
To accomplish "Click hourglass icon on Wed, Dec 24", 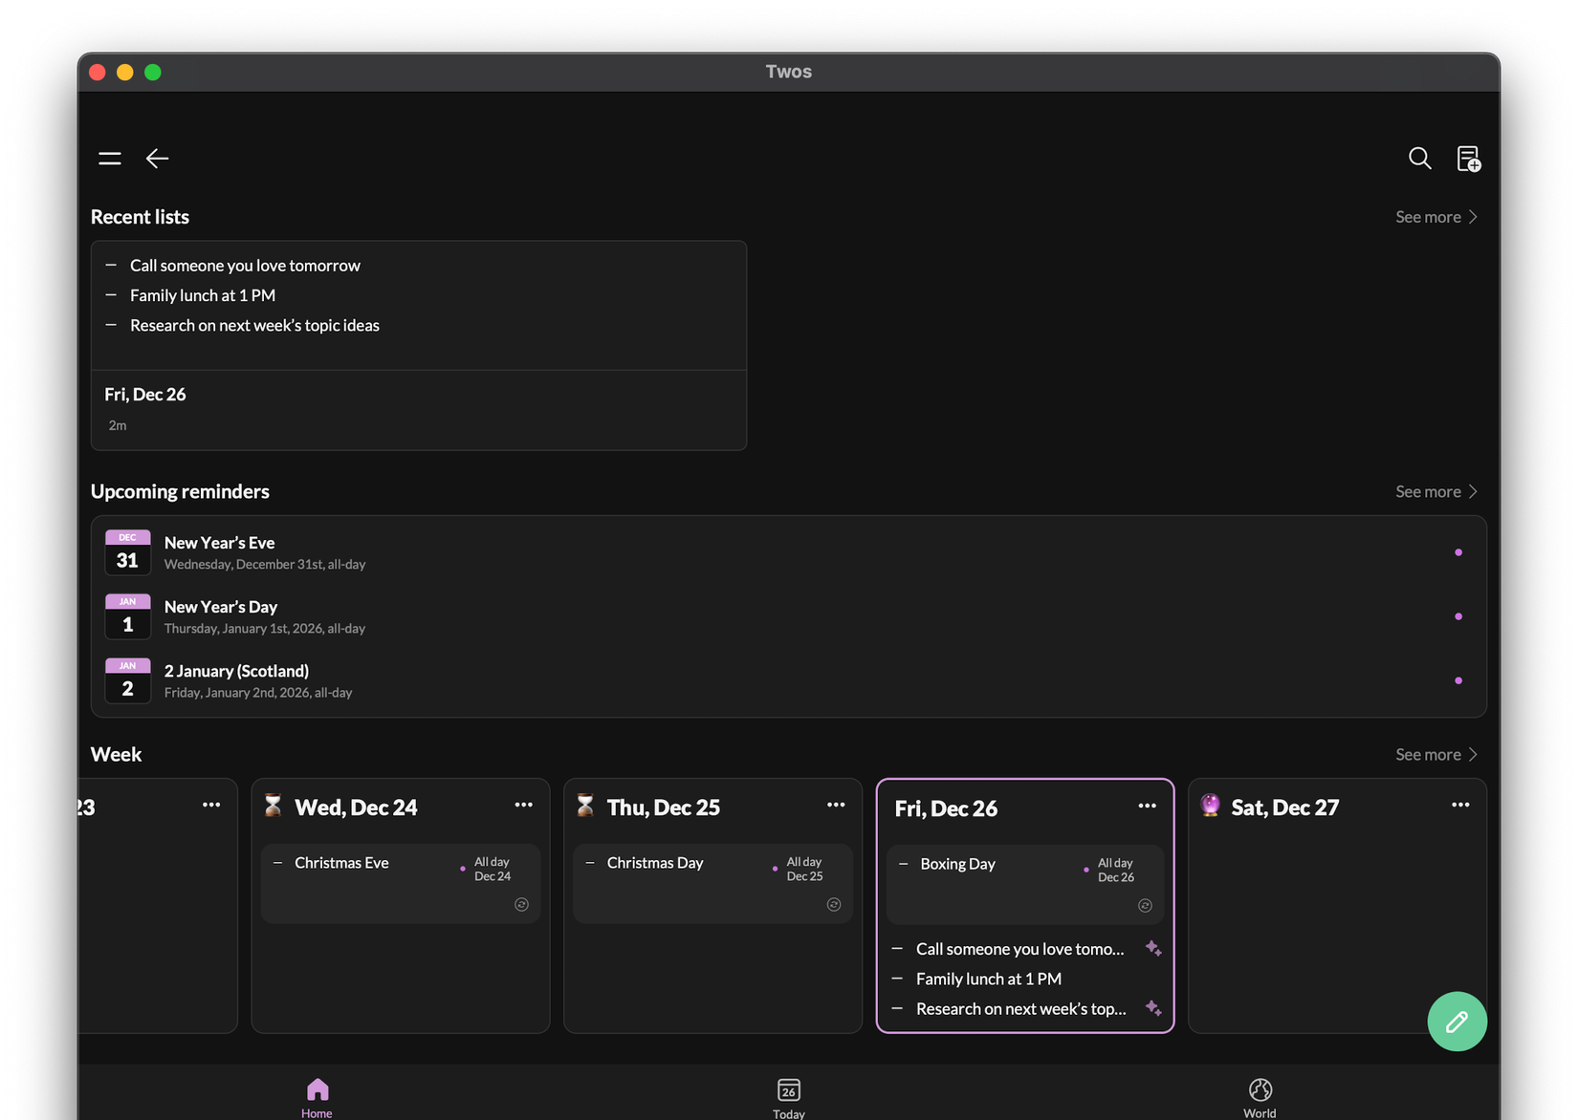I will pos(273,806).
